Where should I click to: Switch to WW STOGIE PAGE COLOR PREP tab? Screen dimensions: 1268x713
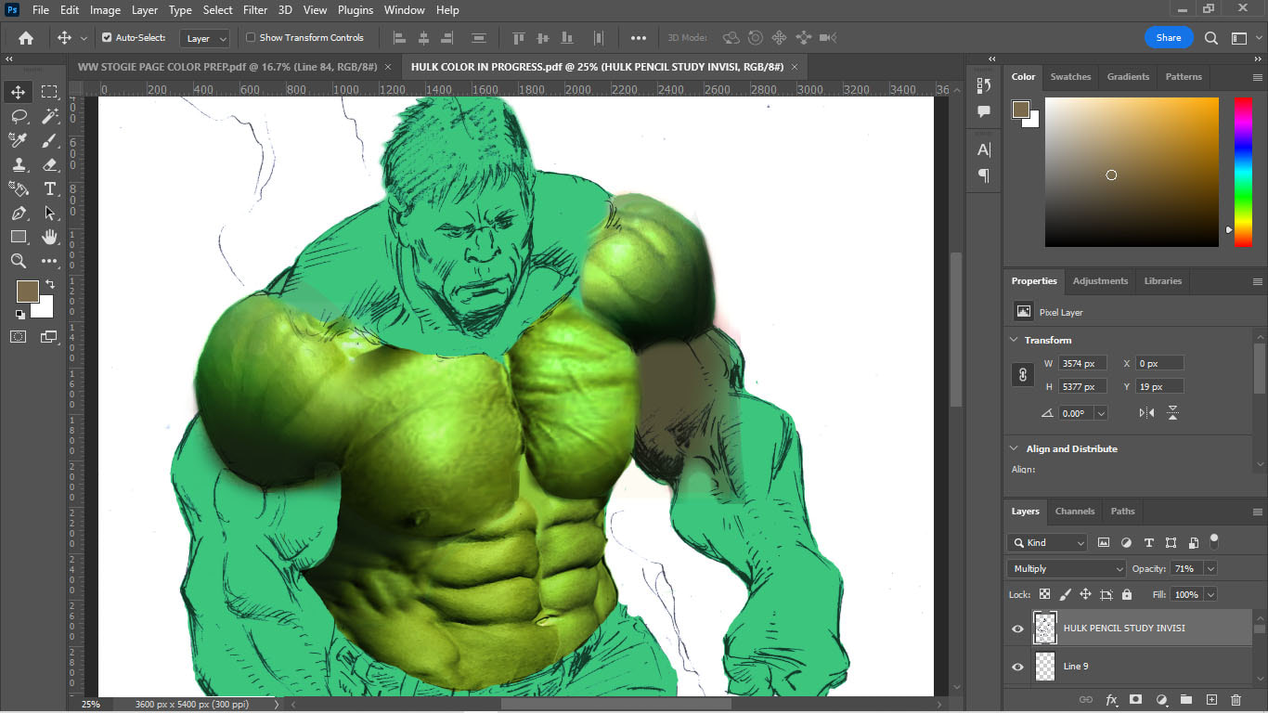[227, 67]
